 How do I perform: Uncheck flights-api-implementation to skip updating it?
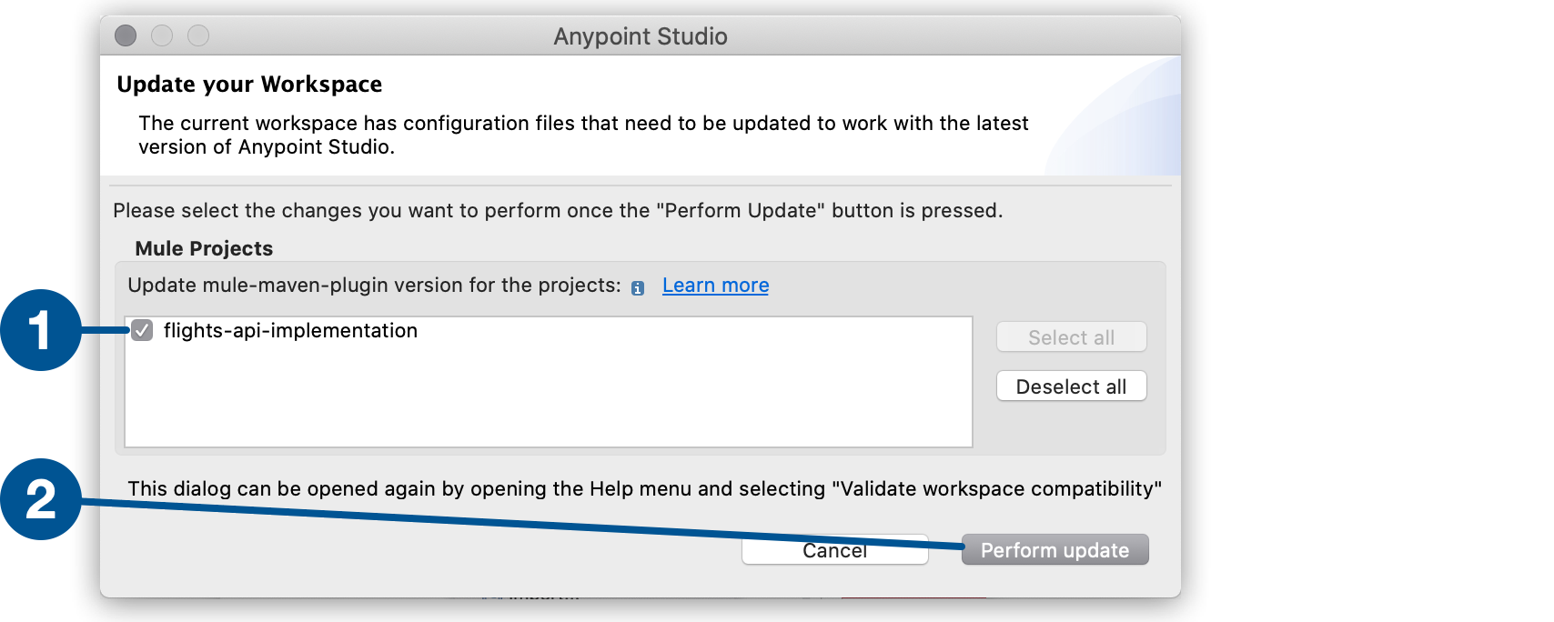pyautogui.click(x=143, y=331)
